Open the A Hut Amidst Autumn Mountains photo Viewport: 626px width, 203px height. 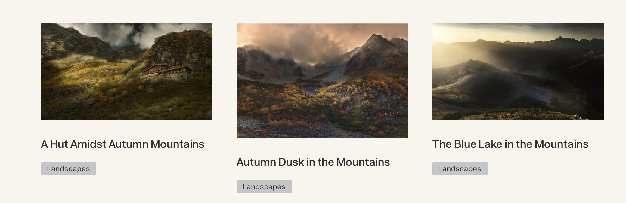coord(127,71)
